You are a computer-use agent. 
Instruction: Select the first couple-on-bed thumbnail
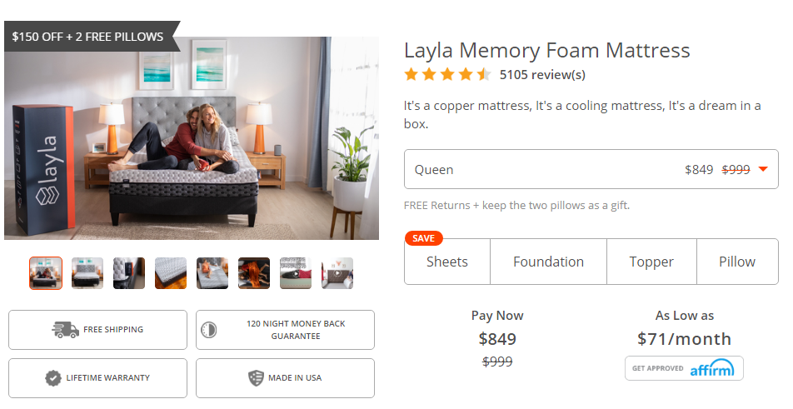point(46,273)
